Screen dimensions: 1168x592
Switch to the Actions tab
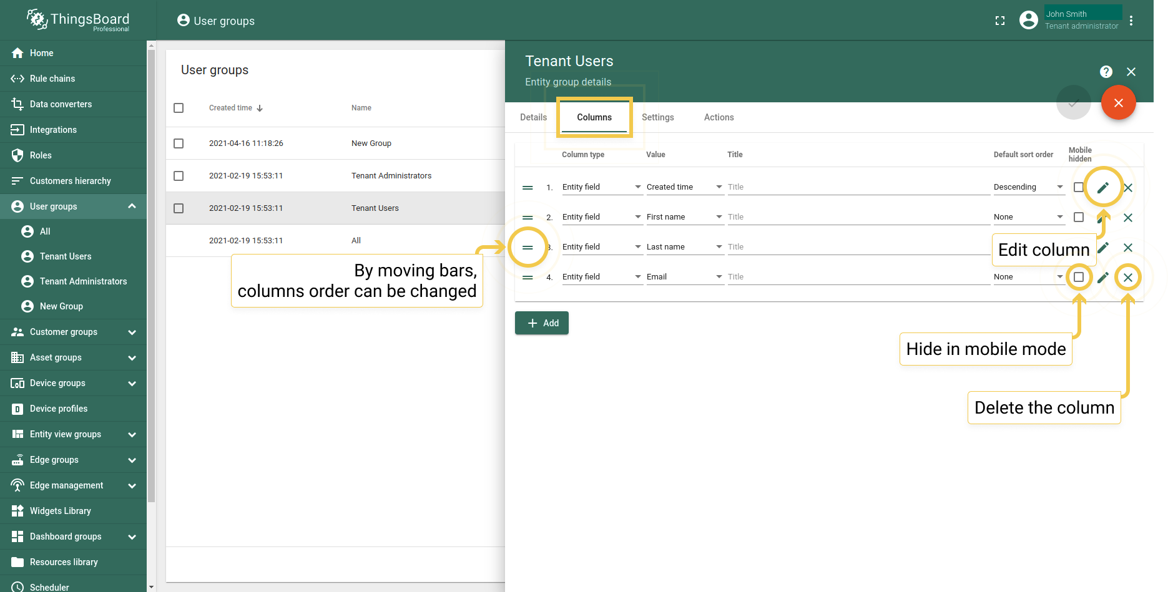tap(719, 117)
